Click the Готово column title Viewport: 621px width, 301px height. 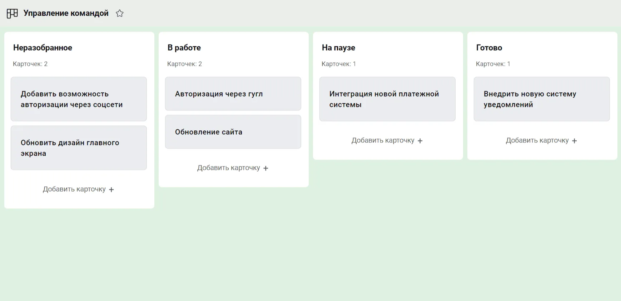point(489,48)
